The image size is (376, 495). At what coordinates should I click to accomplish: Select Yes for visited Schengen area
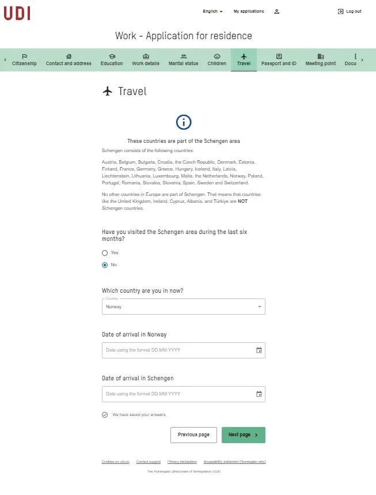pos(105,253)
